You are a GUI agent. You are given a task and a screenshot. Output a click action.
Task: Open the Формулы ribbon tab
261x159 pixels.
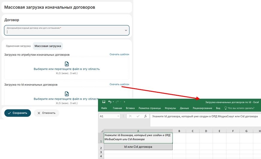170,108
